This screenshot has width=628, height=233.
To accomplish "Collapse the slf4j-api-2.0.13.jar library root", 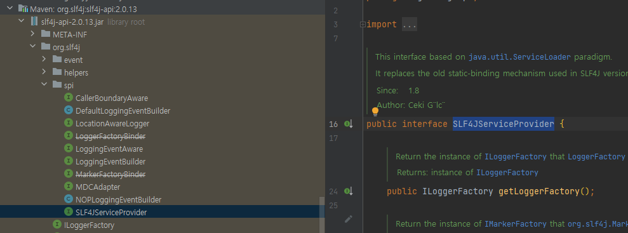I will [21, 21].
